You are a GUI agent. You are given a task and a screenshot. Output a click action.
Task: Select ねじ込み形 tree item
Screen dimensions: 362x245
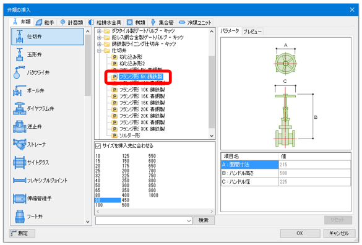point(131,57)
